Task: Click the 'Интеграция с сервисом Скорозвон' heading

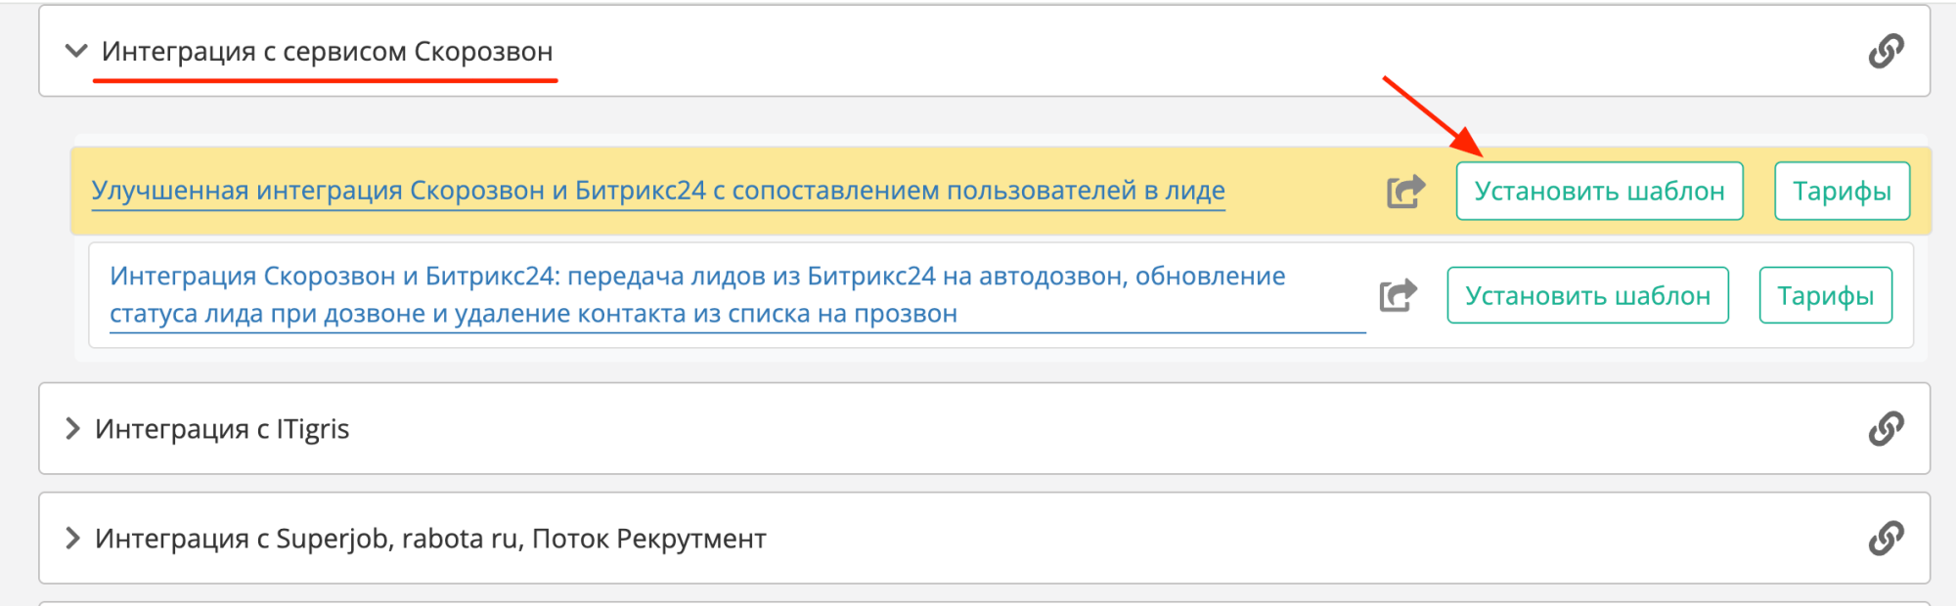Action: pos(327,51)
